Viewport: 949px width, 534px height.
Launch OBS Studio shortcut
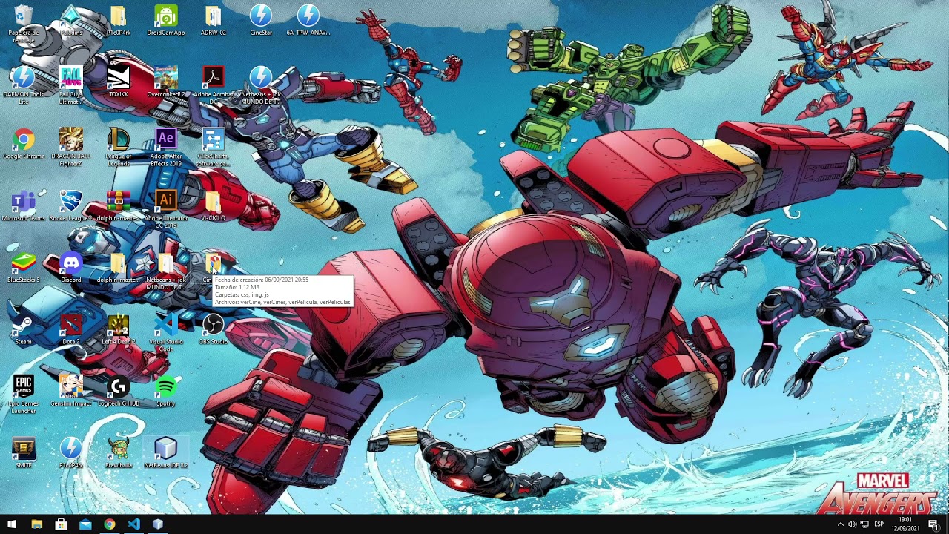(x=213, y=329)
